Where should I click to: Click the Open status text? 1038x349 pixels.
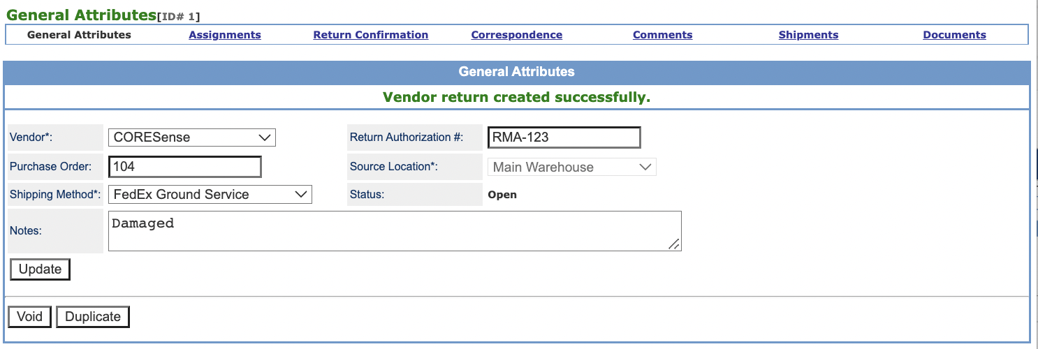(x=502, y=195)
